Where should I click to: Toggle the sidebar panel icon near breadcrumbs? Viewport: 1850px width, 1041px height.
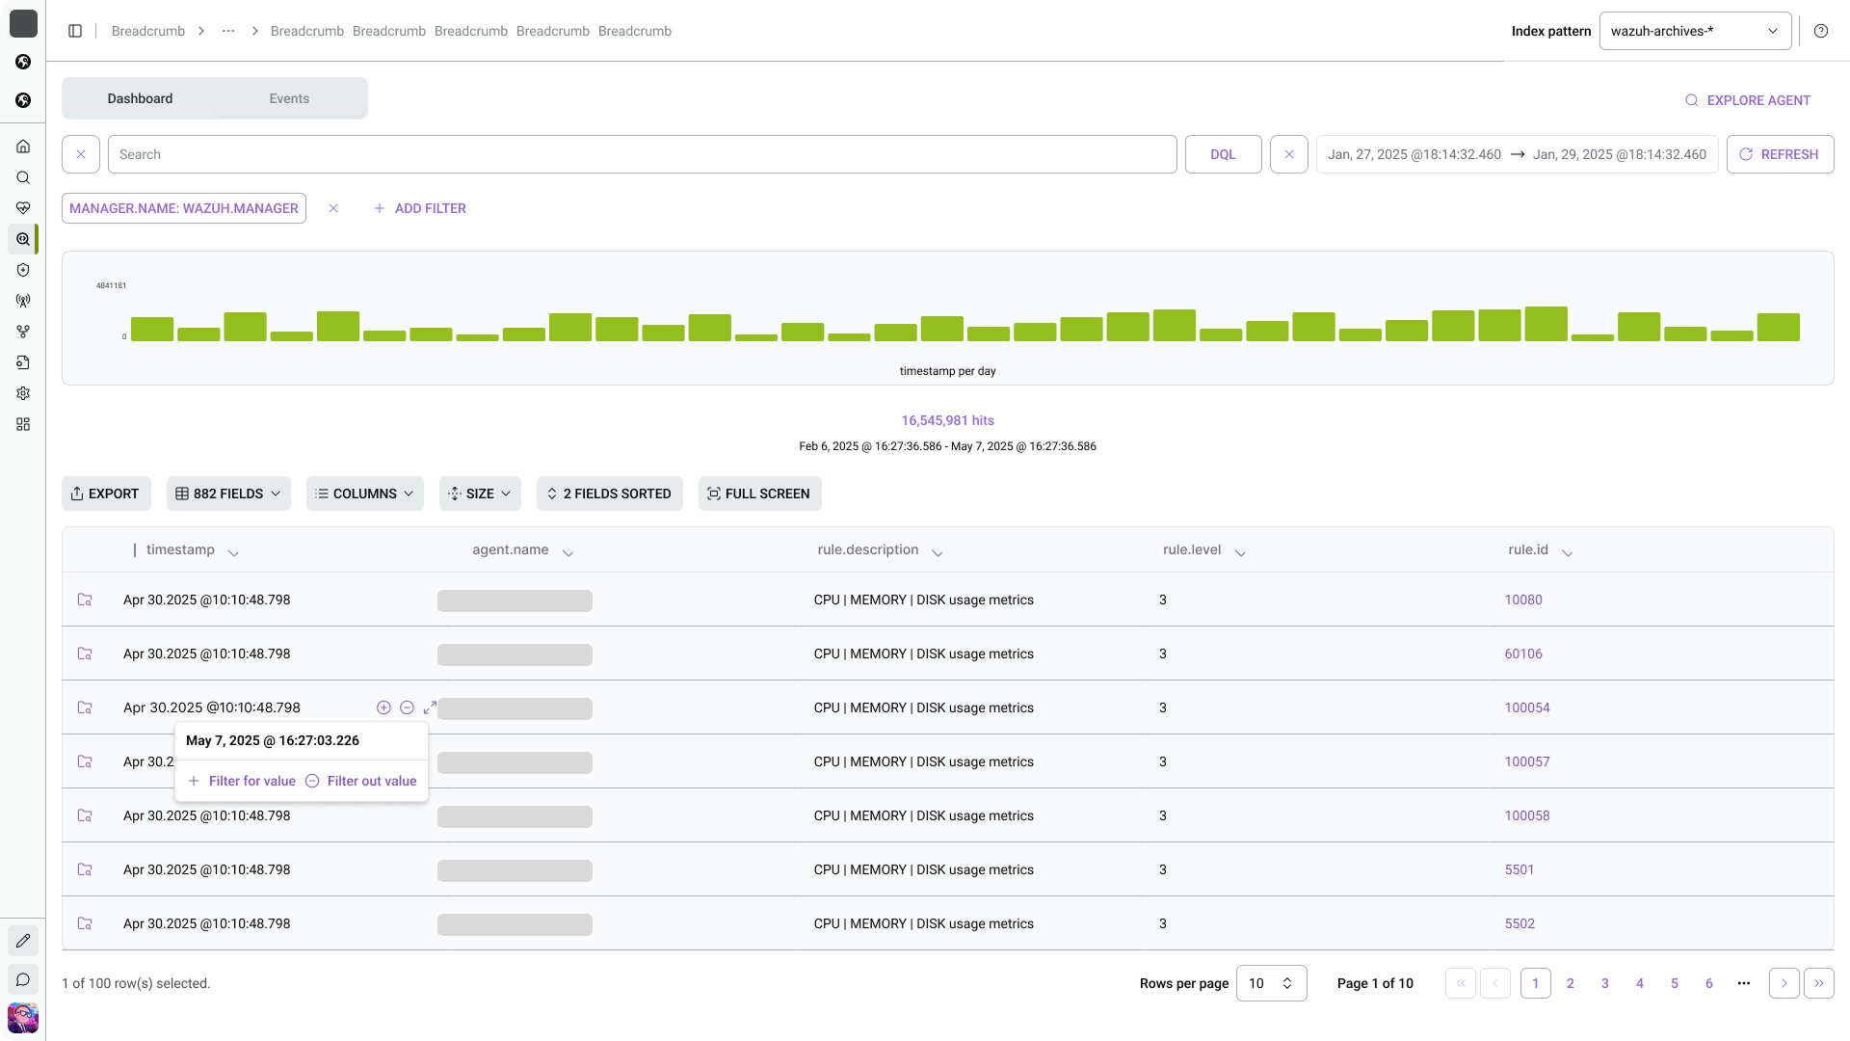[75, 31]
